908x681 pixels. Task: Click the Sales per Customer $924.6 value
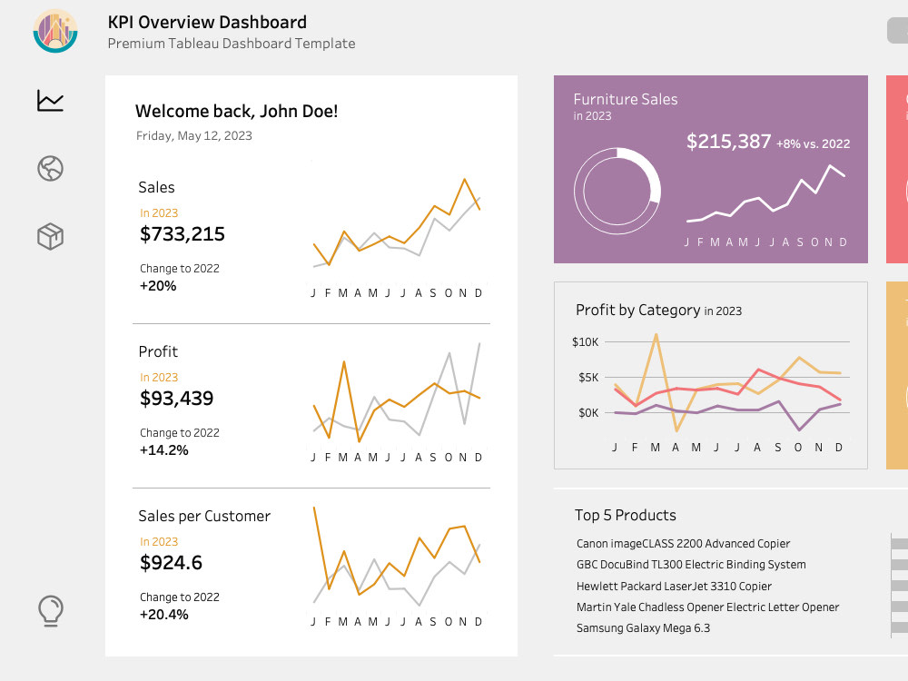172,563
